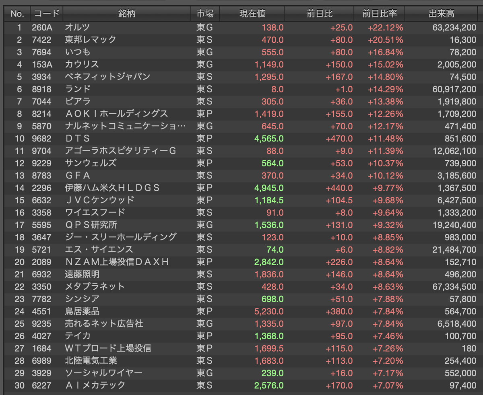483x395 pixels.
Task: Click the price change +470.0
Action: [339, 138]
